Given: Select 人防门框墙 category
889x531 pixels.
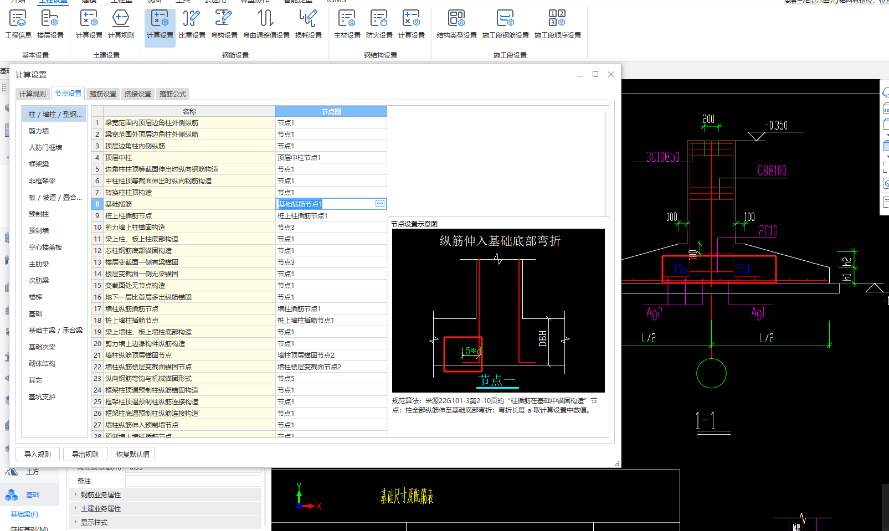Looking at the screenshot, I should [x=54, y=147].
